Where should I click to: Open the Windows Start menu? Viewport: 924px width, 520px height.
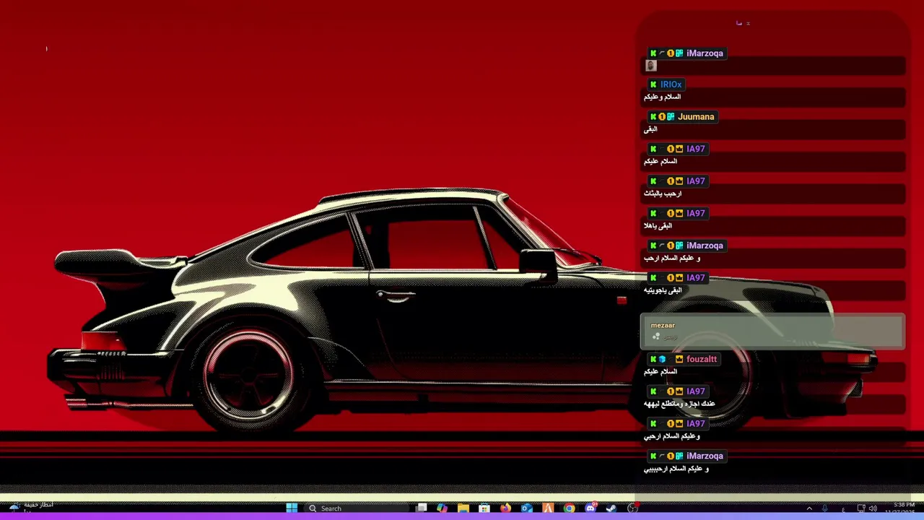point(292,508)
